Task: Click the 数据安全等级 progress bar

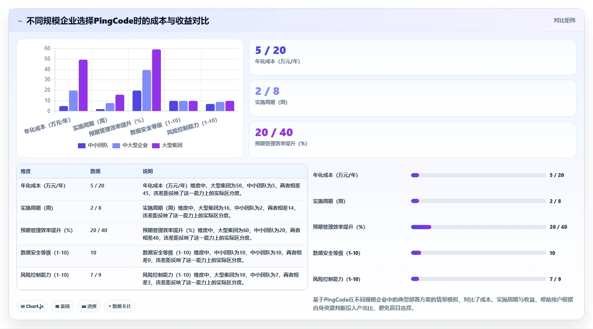Action: point(478,253)
